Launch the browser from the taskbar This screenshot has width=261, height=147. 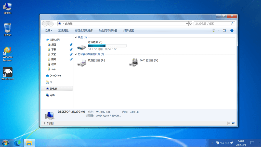point(17,143)
